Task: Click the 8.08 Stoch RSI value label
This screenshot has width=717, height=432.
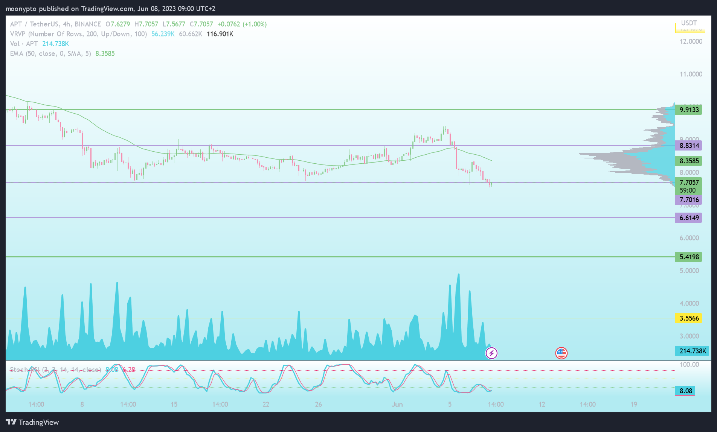Action: pyautogui.click(x=685, y=391)
